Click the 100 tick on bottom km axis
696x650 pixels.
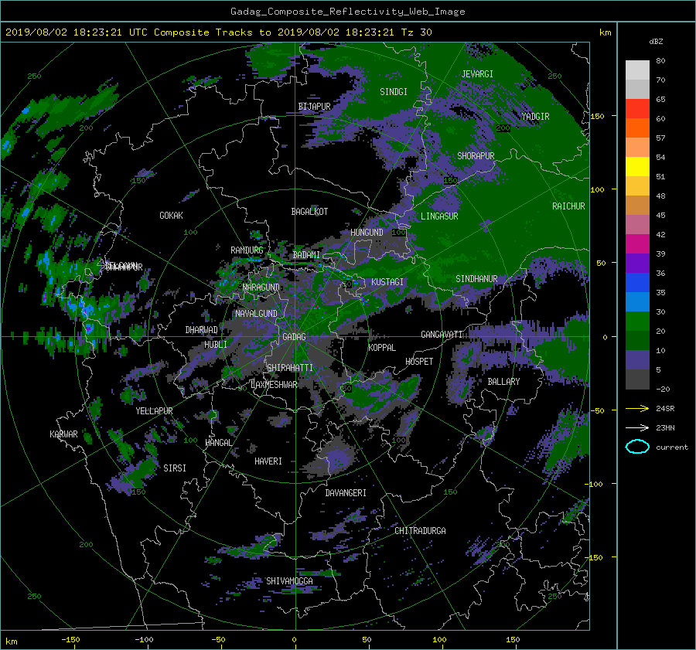439,640
